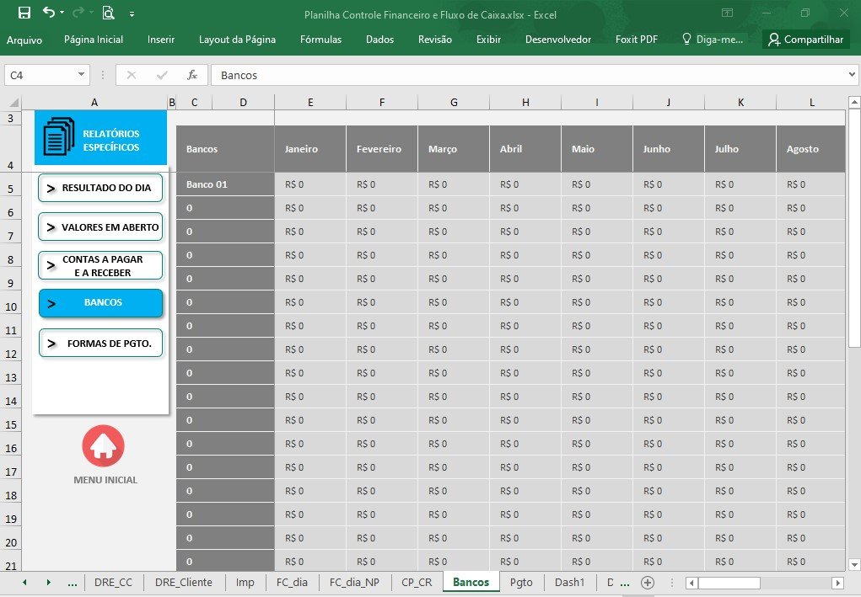Click the Name Box showing C4
Image resolution: width=861 pixels, height=597 pixels.
pos(40,75)
